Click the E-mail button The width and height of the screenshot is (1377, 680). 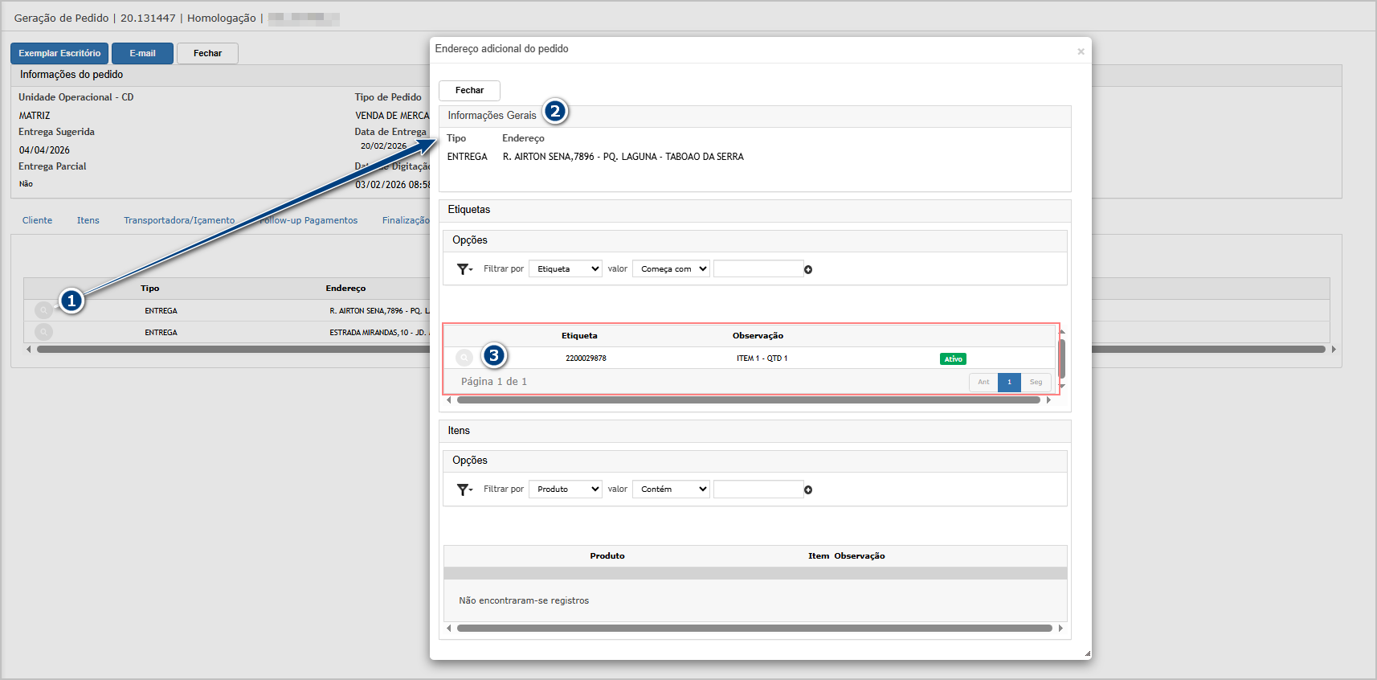(x=142, y=54)
